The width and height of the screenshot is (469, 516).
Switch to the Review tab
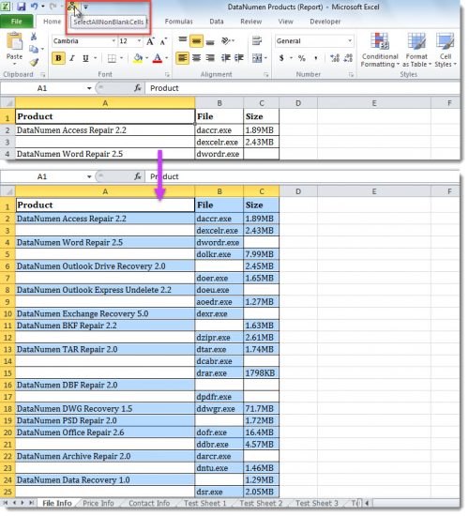click(250, 22)
